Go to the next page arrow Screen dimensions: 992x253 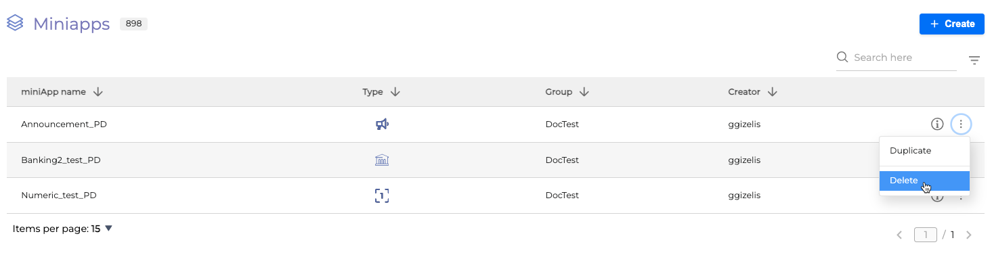[x=969, y=235]
